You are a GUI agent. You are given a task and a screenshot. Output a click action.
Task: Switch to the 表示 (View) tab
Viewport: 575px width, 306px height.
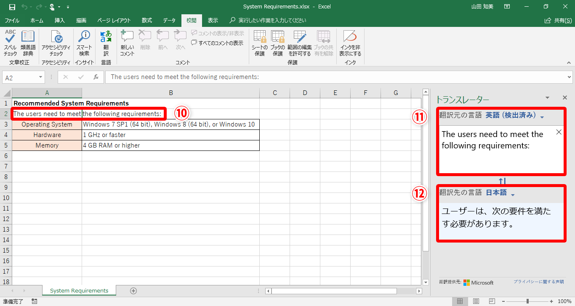[x=213, y=20]
